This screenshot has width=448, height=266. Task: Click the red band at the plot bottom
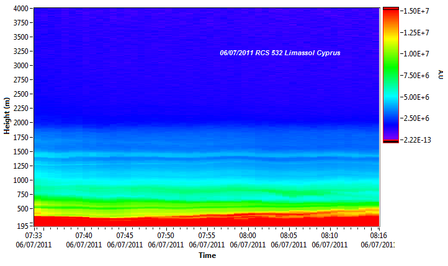tap(205, 221)
